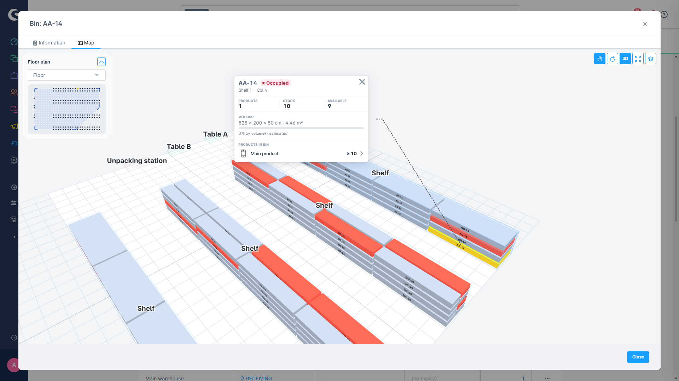
Task: Open the yellow megaphone sidebar icon
Action: 14,126
